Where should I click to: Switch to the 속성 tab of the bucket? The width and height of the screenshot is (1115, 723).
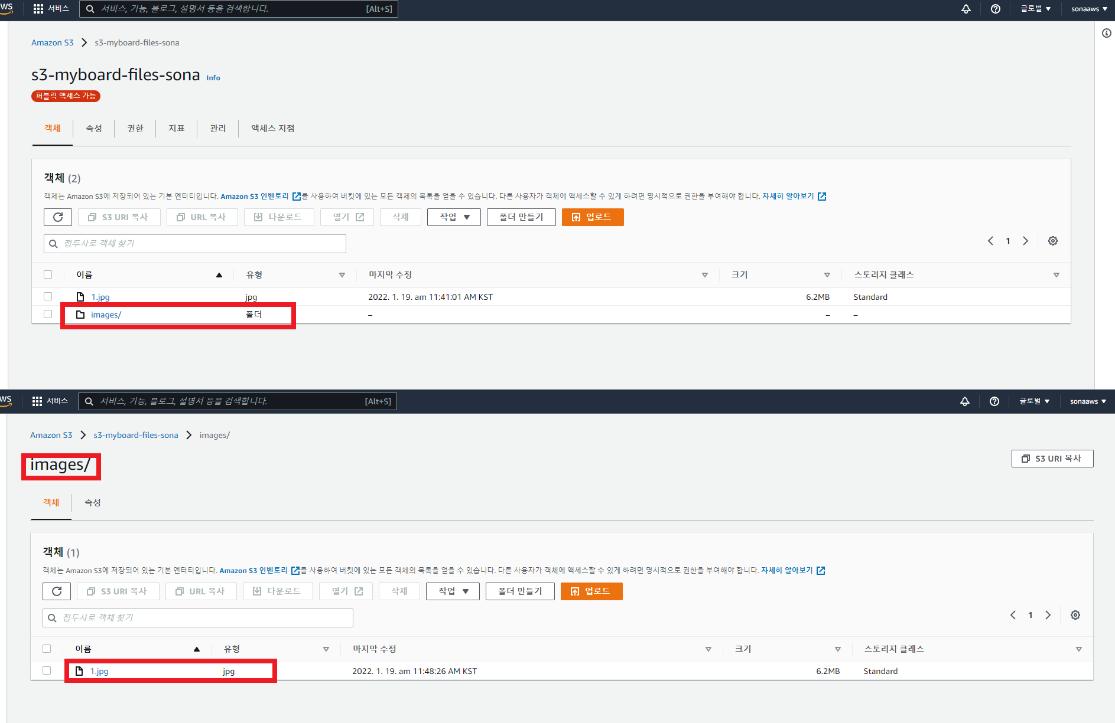click(x=94, y=128)
